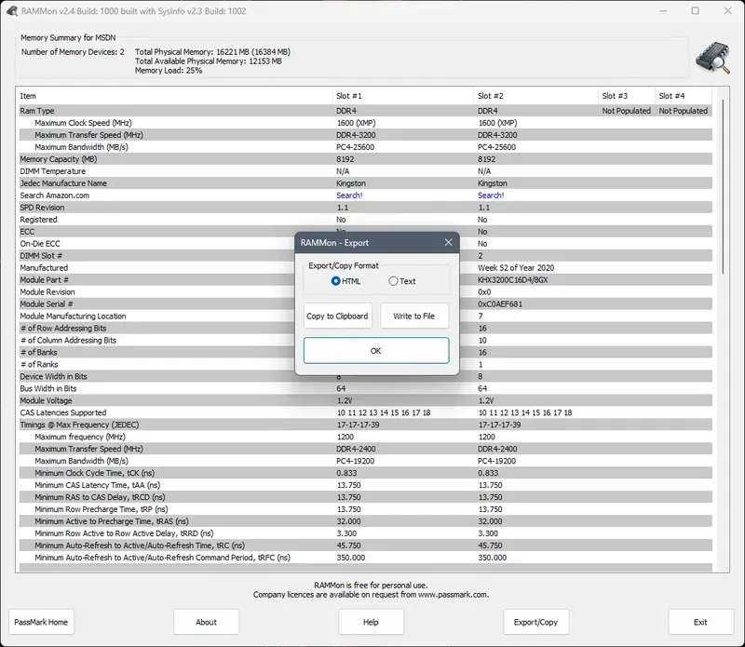Image resolution: width=745 pixels, height=647 pixels.
Task: Click the RAMMon title bar app icon
Action: pos(12,11)
